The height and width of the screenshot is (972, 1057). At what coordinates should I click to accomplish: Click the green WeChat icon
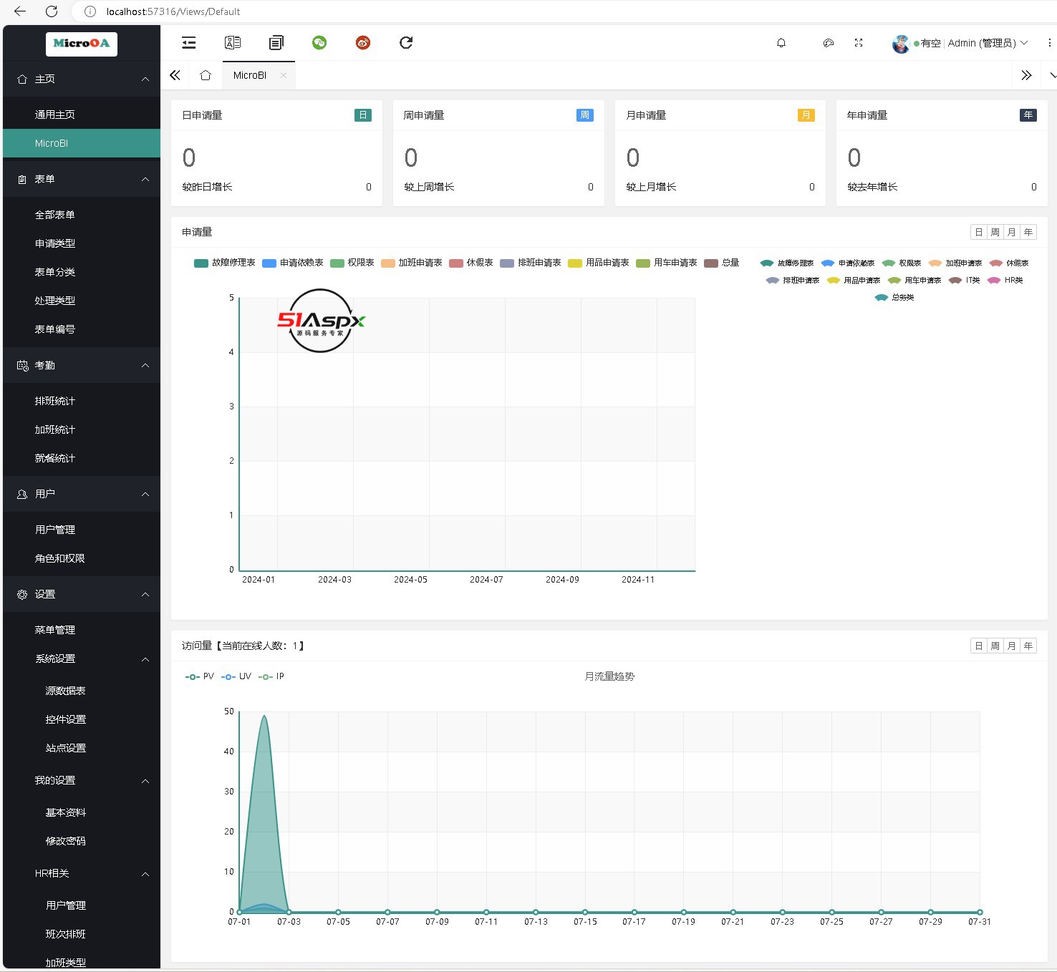click(319, 43)
